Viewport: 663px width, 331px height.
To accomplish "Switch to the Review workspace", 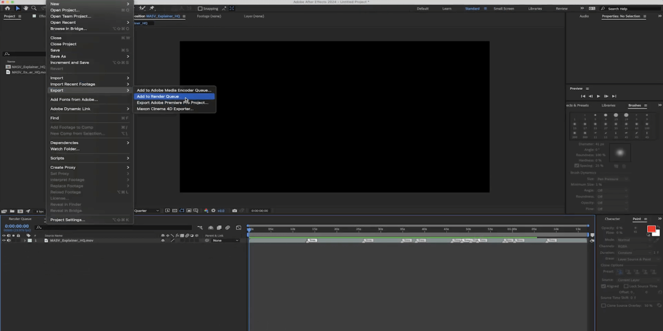I will click(561, 9).
